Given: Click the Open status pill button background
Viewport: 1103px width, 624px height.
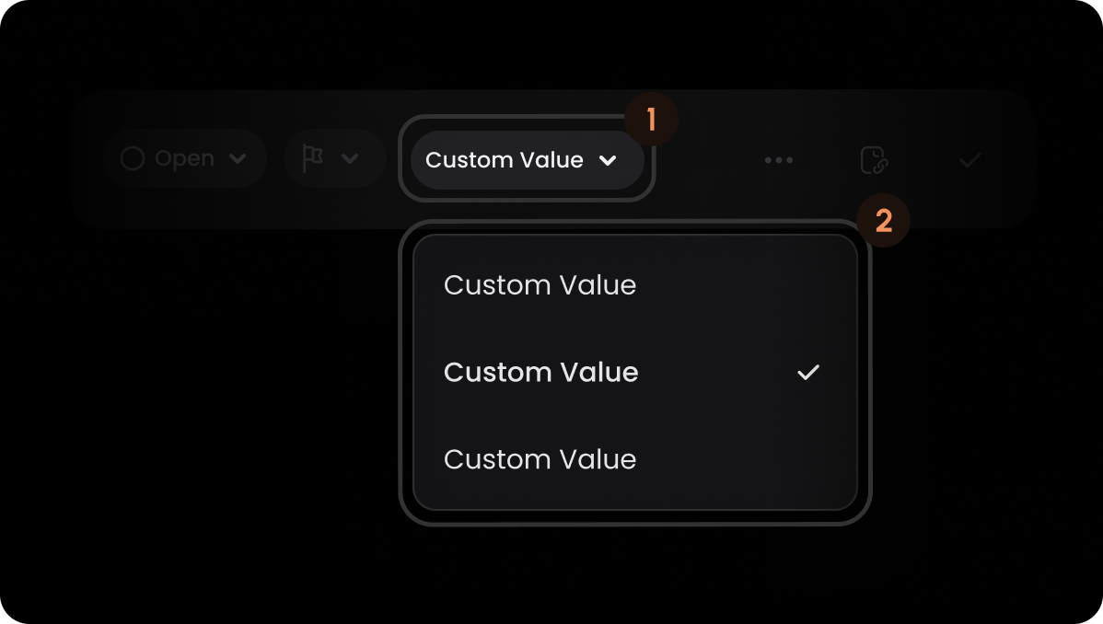Looking at the screenshot, I should tap(185, 158).
